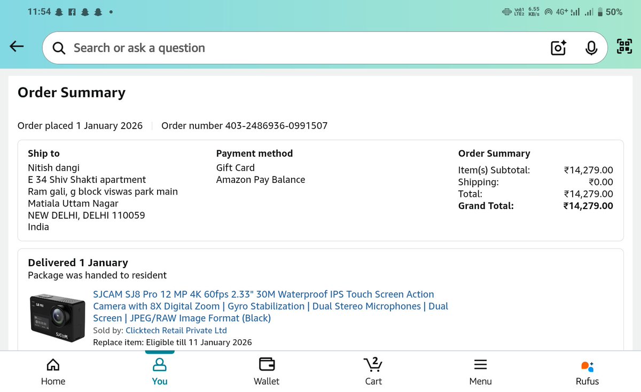Open the QR code scanner icon
This screenshot has width=641, height=392.
click(624, 47)
